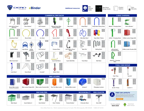
Task: Select the Kolo Shelter thumbnail
Action: click(x=40, y=98)
